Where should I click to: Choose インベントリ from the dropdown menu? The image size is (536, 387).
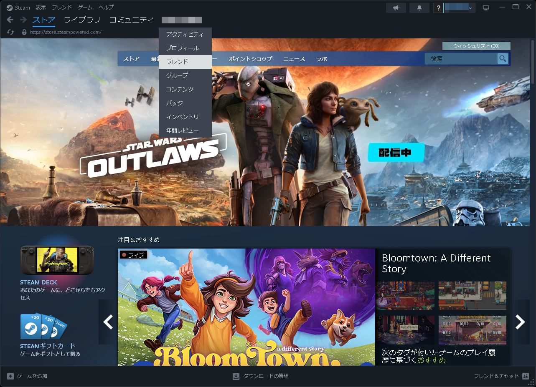[185, 117]
